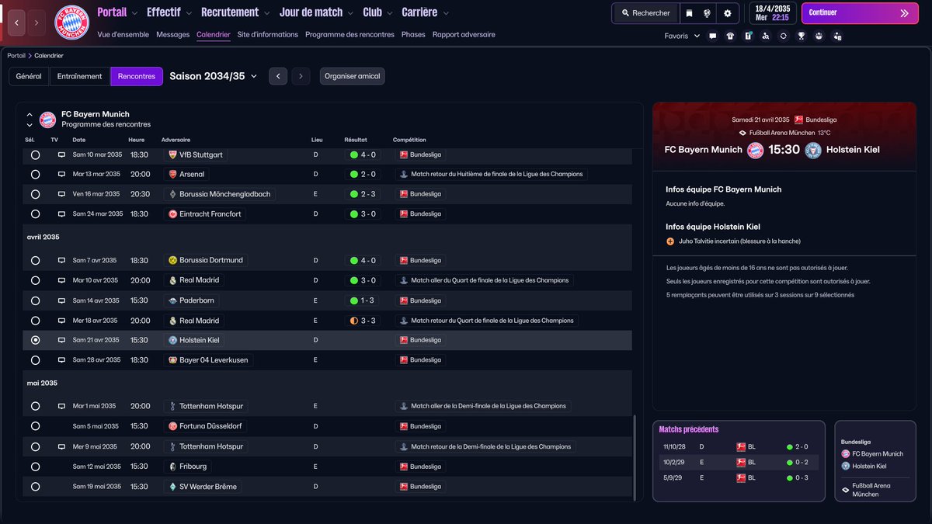Image resolution: width=932 pixels, height=524 pixels.
Task: Open the Club menu dropdown arrow
Action: [389, 13]
